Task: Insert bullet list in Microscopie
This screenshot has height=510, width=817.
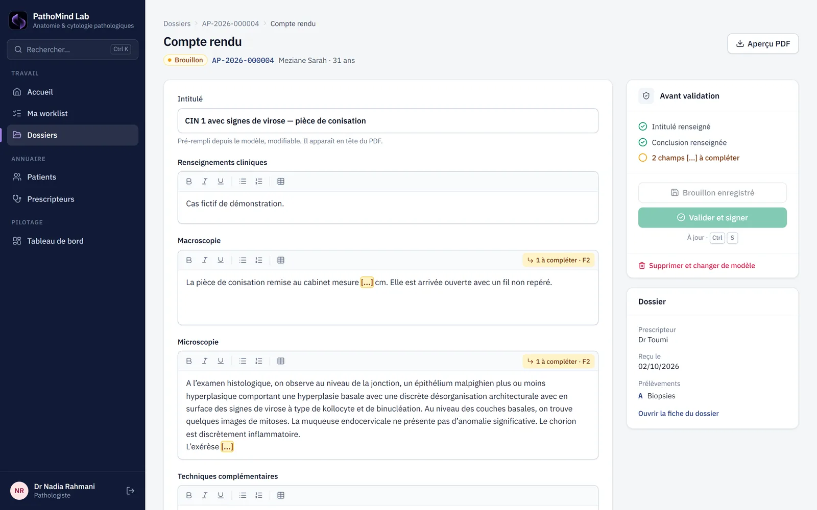Action: pyautogui.click(x=243, y=361)
